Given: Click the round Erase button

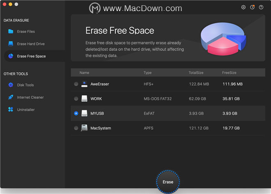Looking at the screenshot, I should pos(168,182).
